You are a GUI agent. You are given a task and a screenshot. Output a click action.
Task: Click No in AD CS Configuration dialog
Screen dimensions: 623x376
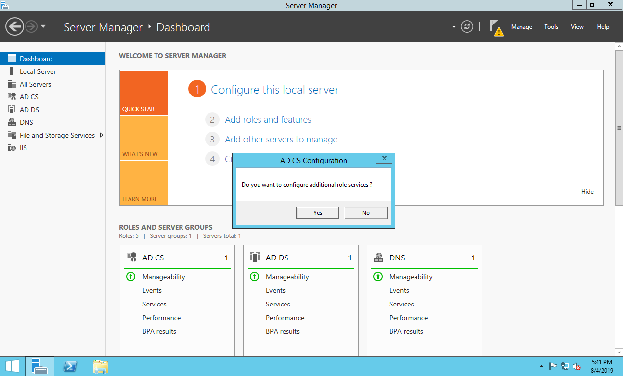pyautogui.click(x=365, y=212)
